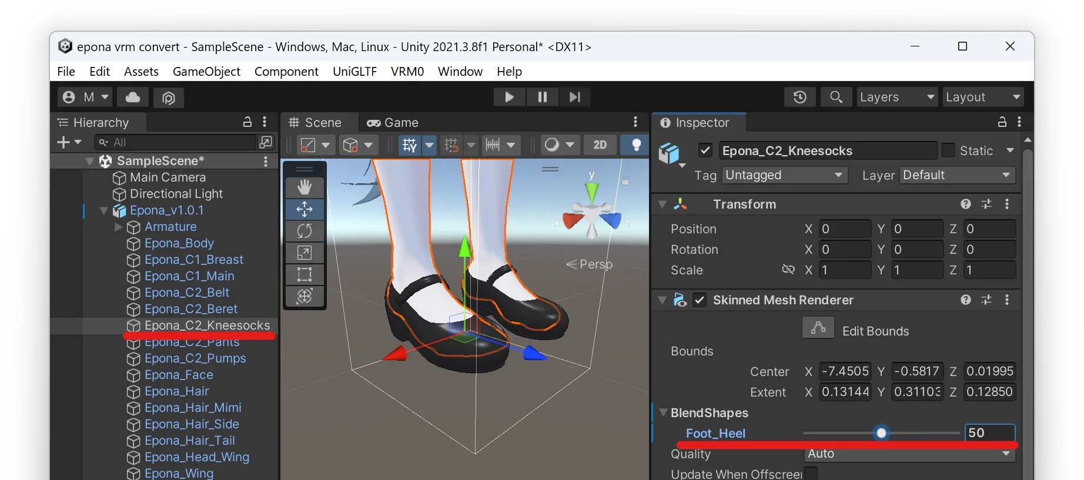
Task: Toggle the Hierarchy lock
Action: pyautogui.click(x=247, y=122)
